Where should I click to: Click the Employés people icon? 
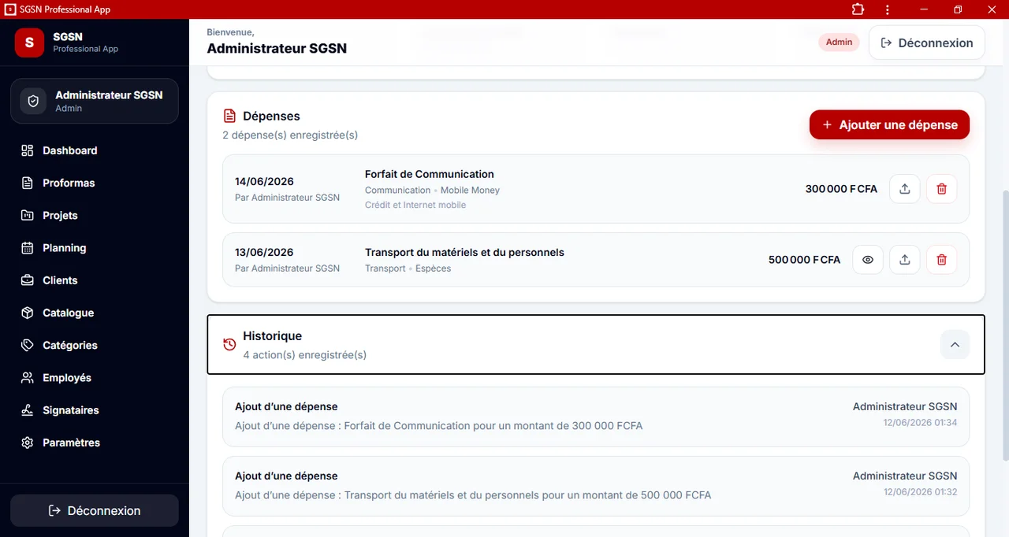click(28, 378)
